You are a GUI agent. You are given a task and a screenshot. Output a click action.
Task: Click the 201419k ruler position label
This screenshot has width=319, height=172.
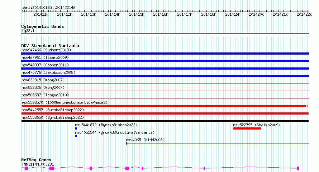[x=233, y=14]
